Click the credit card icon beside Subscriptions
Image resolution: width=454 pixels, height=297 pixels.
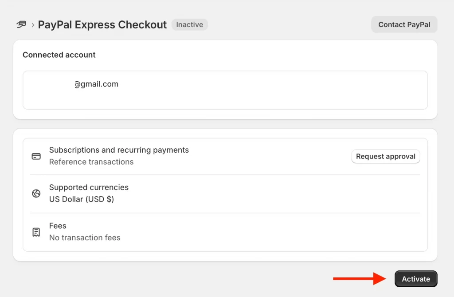[x=36, y=156]
